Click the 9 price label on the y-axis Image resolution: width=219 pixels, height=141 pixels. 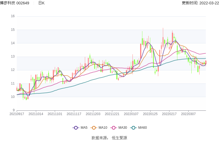(14, 110)
